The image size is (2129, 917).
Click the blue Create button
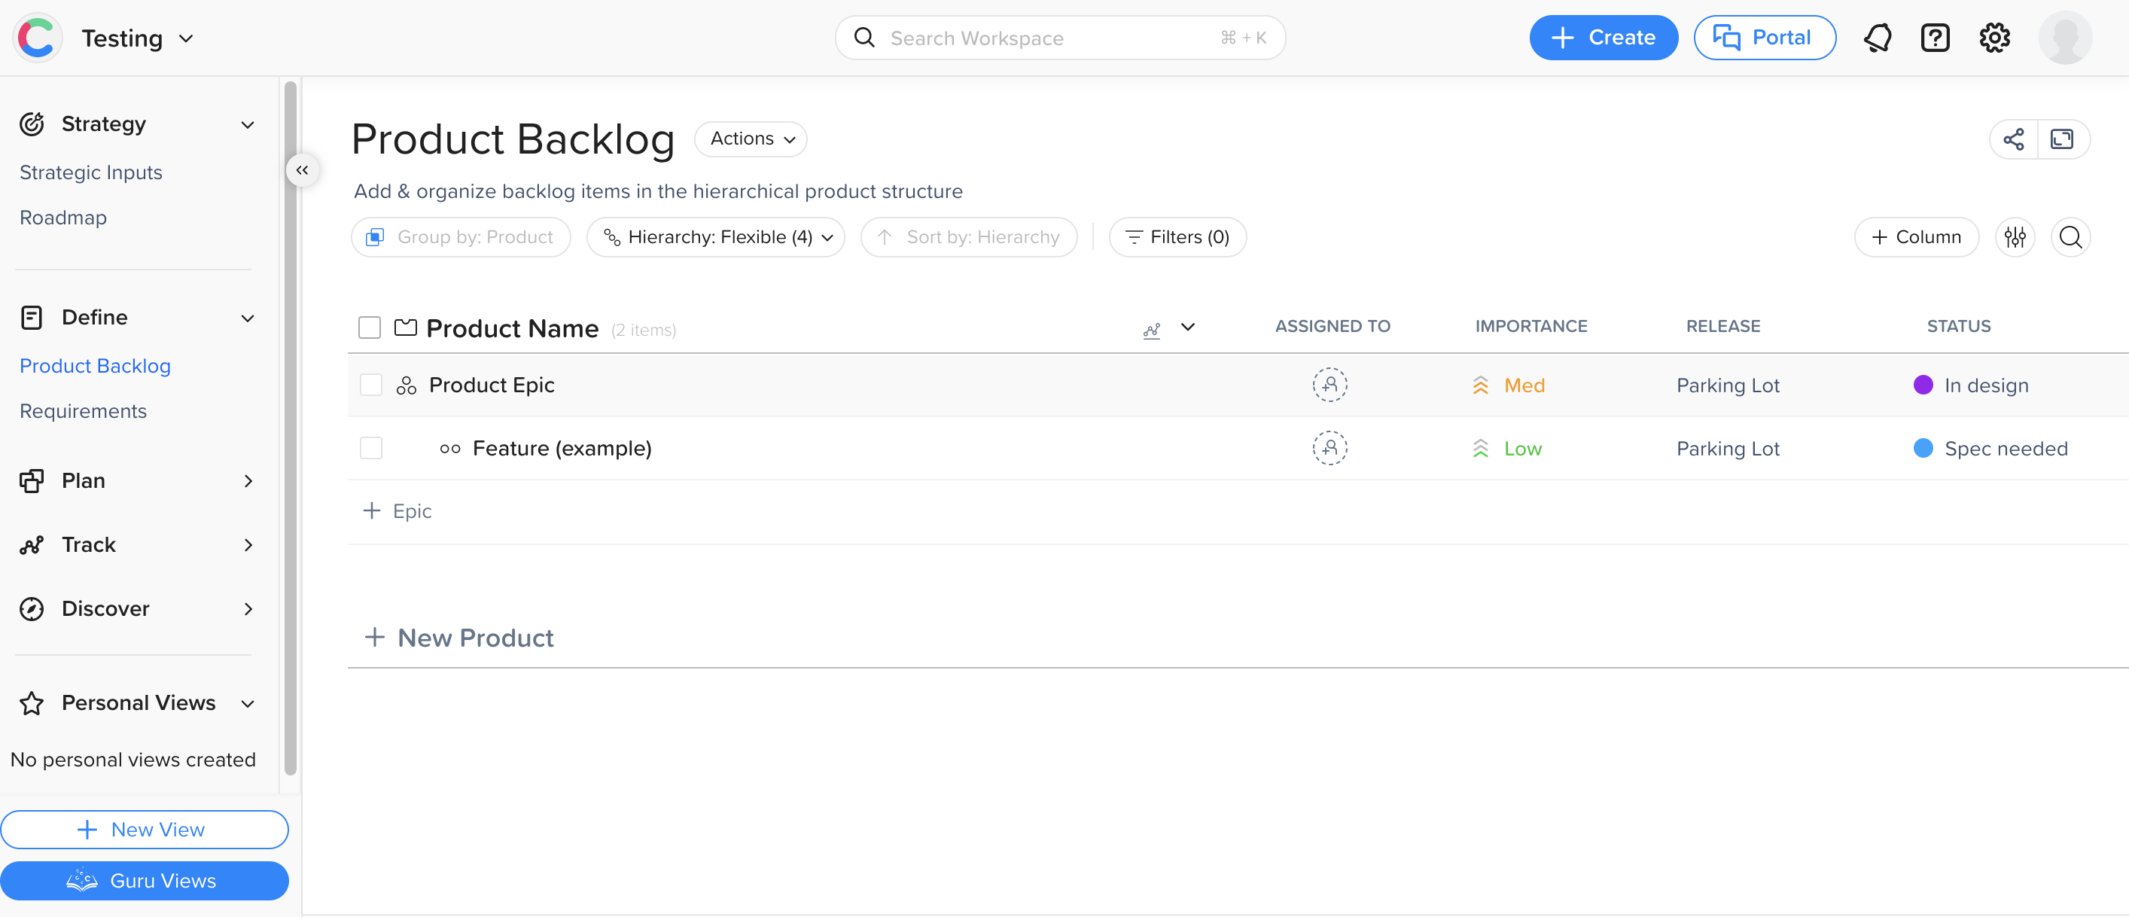1603,38
